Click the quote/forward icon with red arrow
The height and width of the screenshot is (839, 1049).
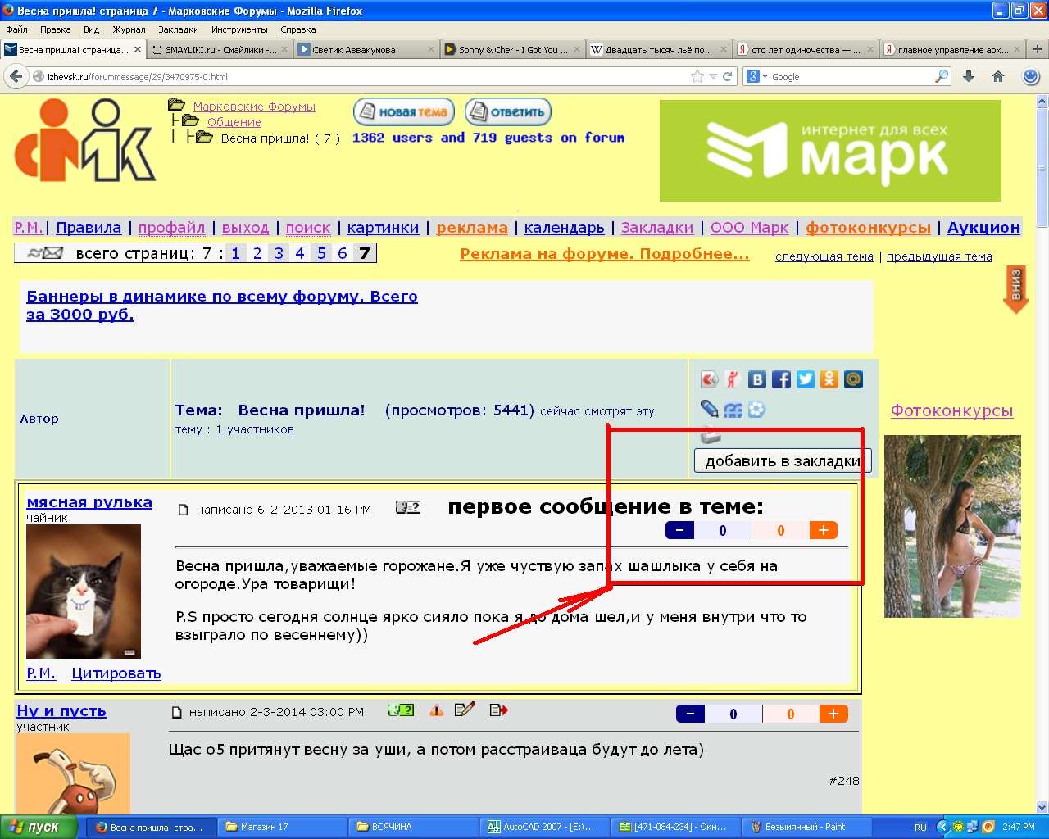pos(498,710)
